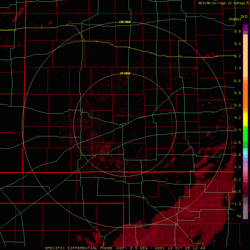Click the 9.8 scale value
Viewport: 250px width, 250px height.
(x=237, y=31)
